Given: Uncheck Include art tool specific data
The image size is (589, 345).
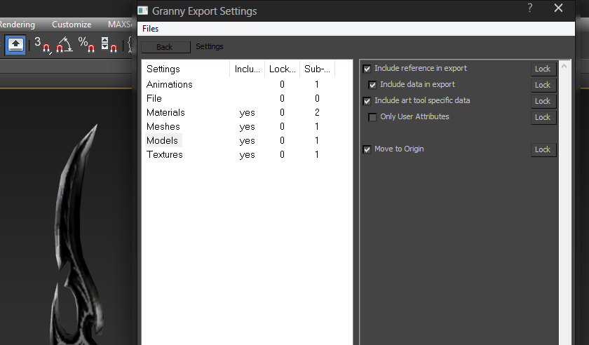Looking at the screenshot, I should pos(367,101).
